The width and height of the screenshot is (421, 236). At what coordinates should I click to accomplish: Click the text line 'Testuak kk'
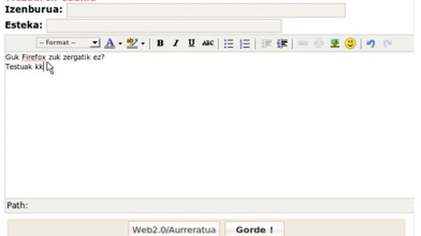24,67
